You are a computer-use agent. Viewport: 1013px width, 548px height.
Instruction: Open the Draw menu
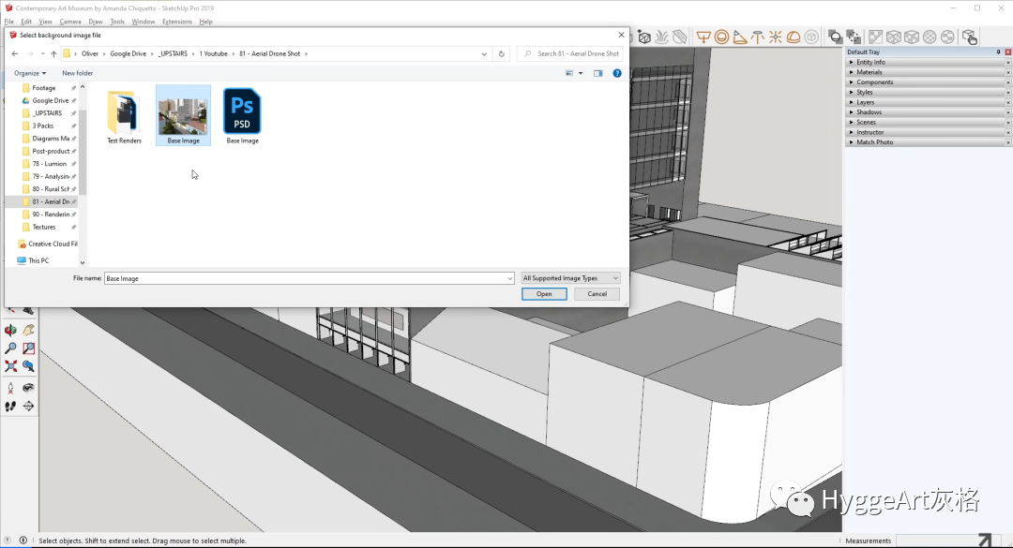coord(96,22)
